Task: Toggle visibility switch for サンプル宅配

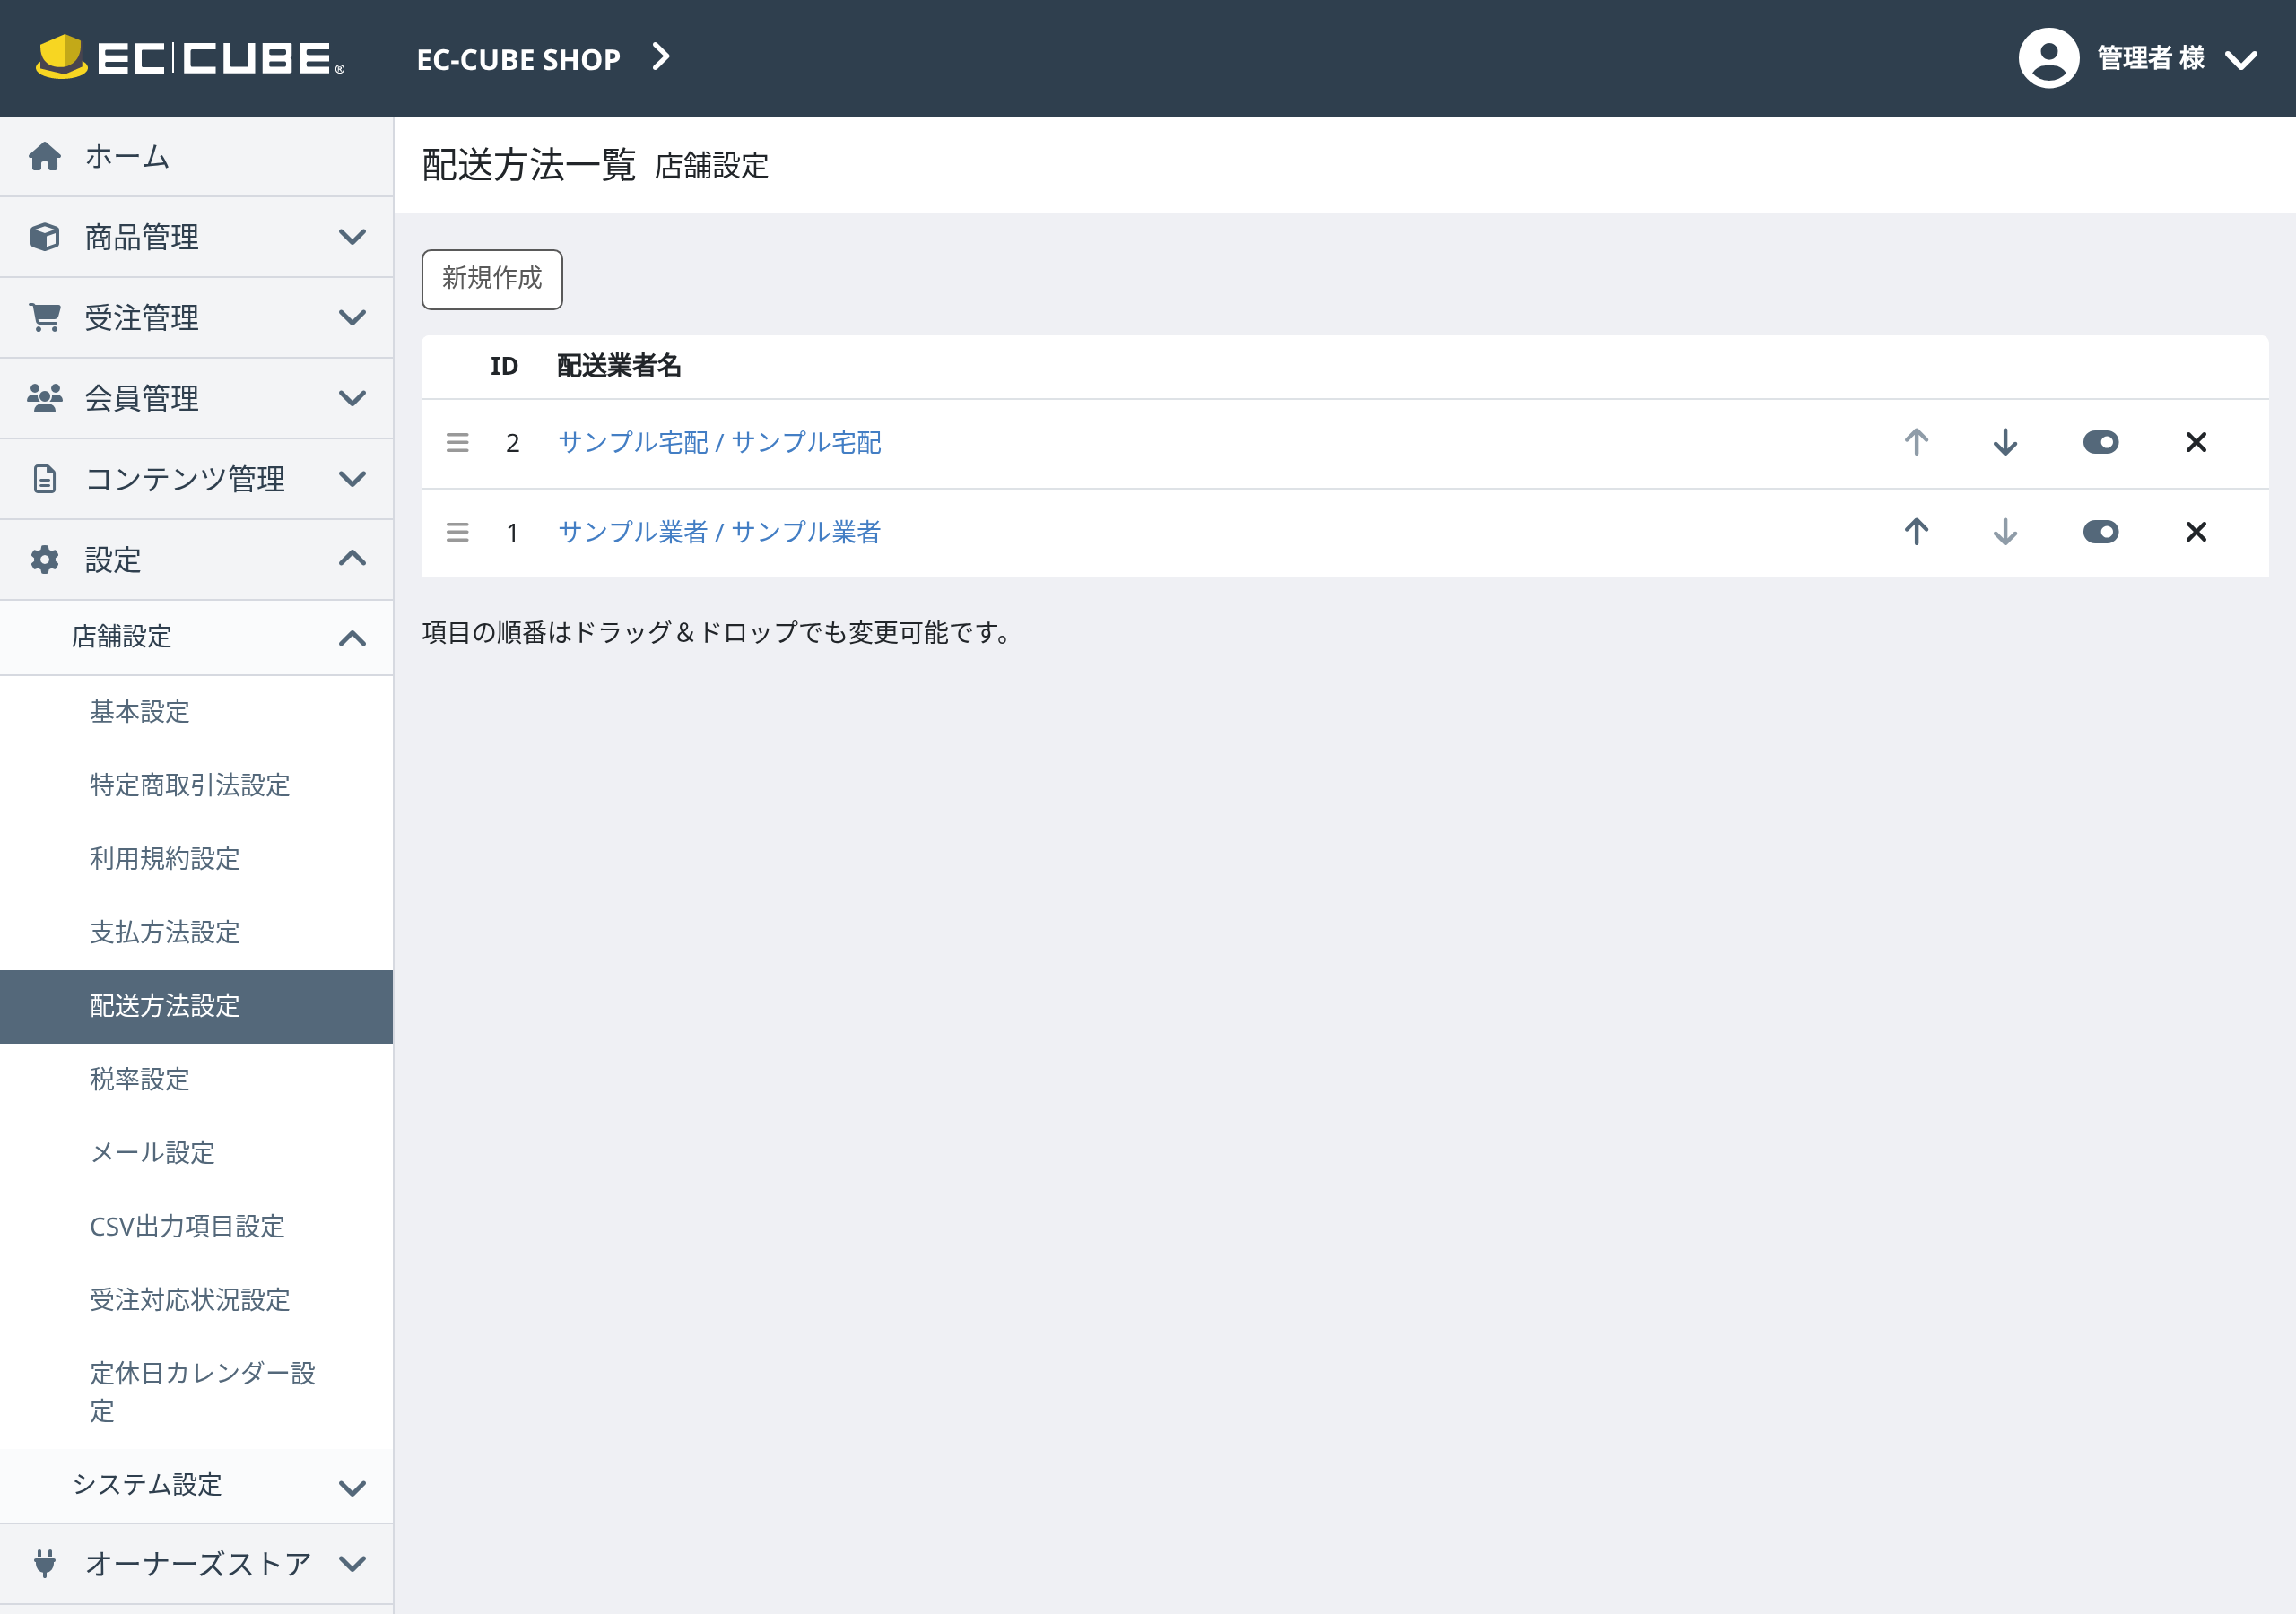Action: [2101, 442]
